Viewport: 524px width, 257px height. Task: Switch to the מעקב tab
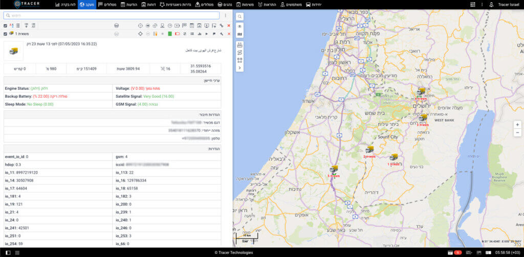(x=86, y=4)
